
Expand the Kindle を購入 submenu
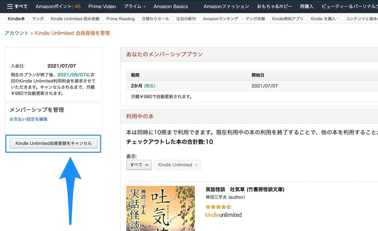[x=324, y=19]
